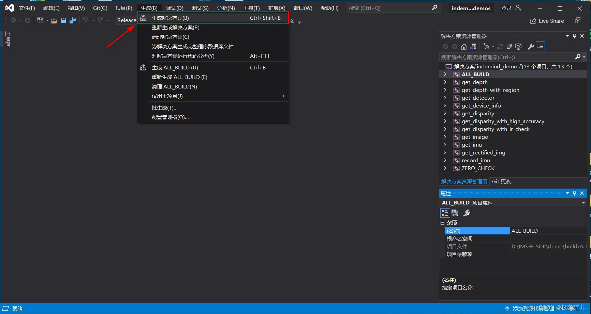This screenshot has height=314, width=591.
Task: Click 批生成(T)... menu entry
Action: coord(213,108)
